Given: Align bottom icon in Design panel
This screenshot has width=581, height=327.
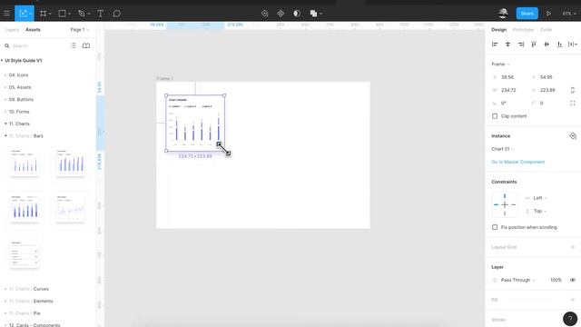Looking at the screenshot, I should click(559, 45).
